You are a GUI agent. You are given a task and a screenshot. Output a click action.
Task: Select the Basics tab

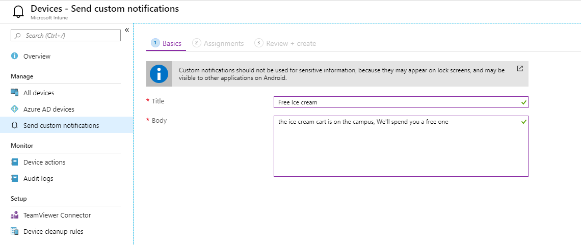(167, 43)
